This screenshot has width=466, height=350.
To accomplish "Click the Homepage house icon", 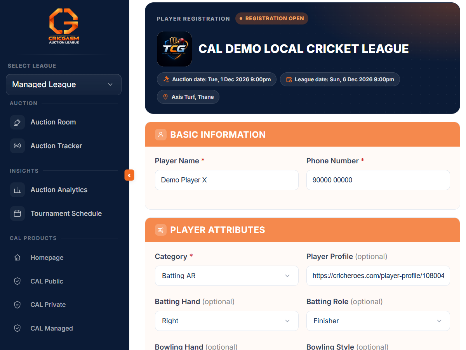I will [x=17, y=257].
